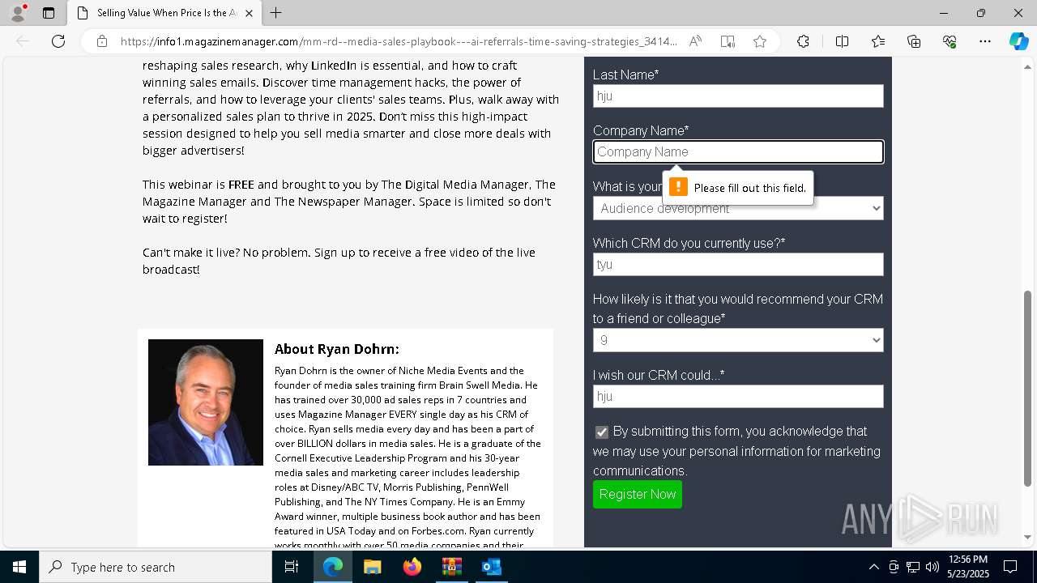Toggle the marketing acknowledgement checkbox
Screen dimensions: 1037x583
coord(601,432)
